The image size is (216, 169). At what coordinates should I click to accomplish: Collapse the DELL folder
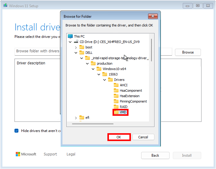pyautogui.click(x=76, y=53)
